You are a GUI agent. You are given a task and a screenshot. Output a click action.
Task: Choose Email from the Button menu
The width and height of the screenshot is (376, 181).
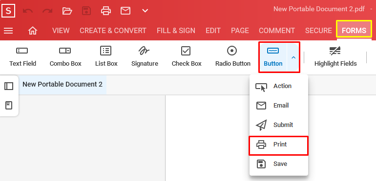279,106
